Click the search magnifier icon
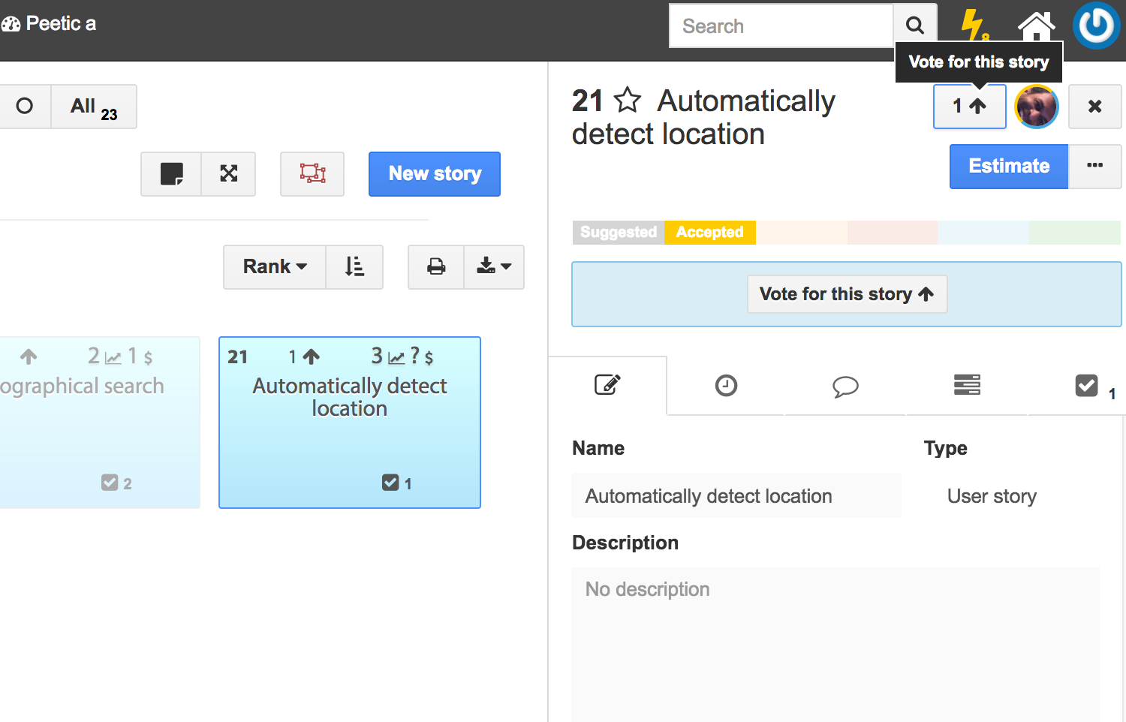The image size is (1126, 722). point(915,26)
